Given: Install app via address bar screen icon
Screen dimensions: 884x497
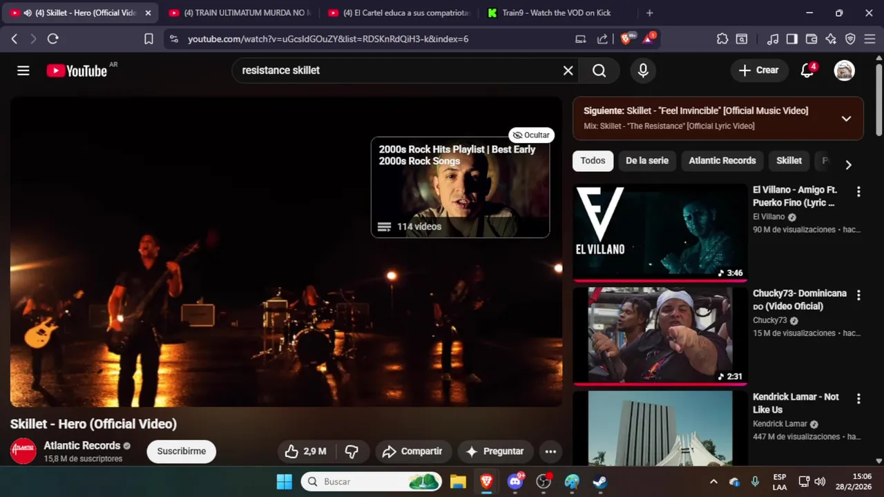Looking at the screenshot, I should [581, 39].
